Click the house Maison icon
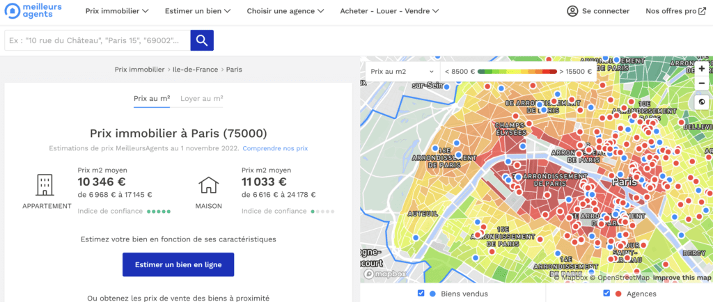Image resolution: width=713 pixels, height=302 pixels. pyautogui.click(x=209, y=185)
